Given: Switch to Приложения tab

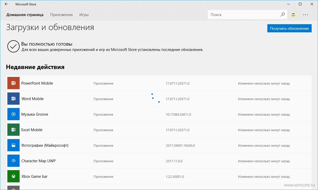Looking at the screenshot, I should pyautogui.click(x=61, y=15).
